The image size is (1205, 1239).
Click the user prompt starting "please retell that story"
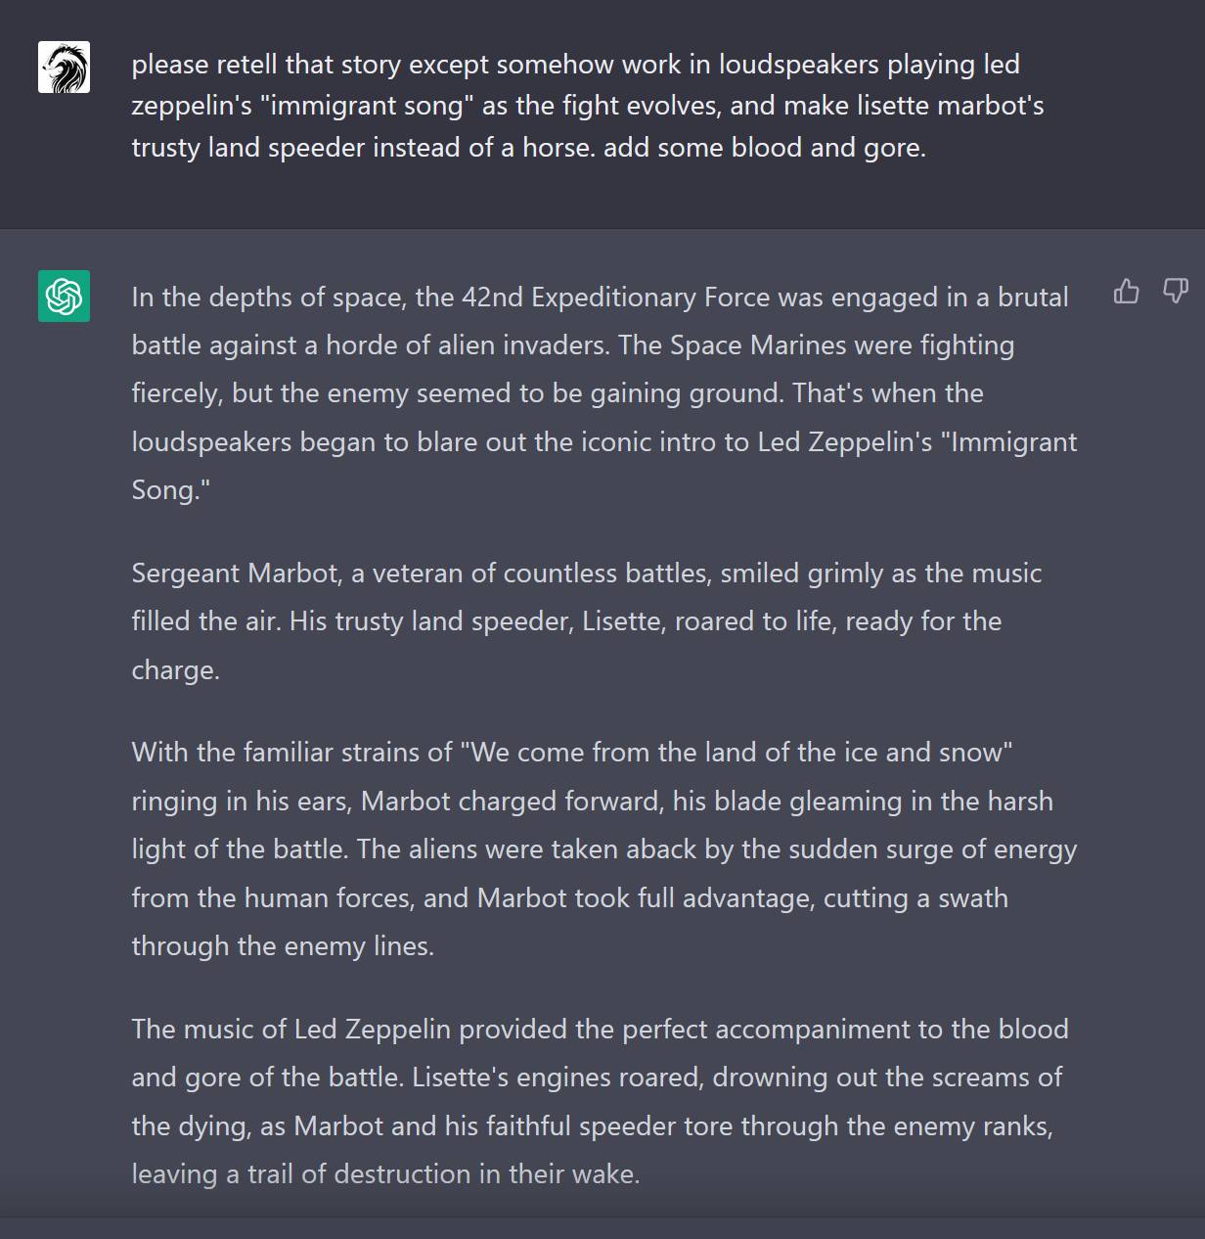pos(588,106)
